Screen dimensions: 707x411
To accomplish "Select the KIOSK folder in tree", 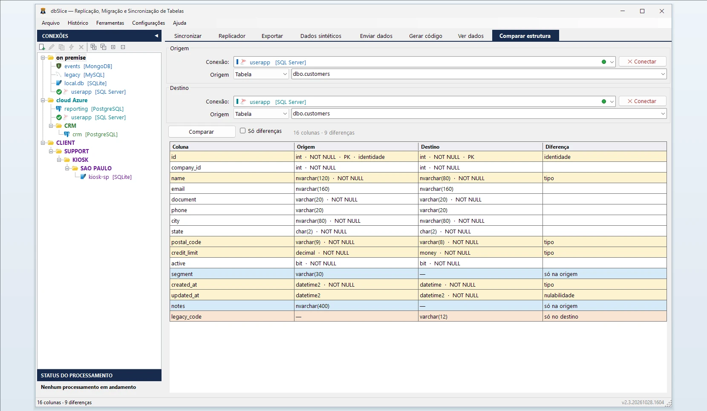I will (80, 160).
